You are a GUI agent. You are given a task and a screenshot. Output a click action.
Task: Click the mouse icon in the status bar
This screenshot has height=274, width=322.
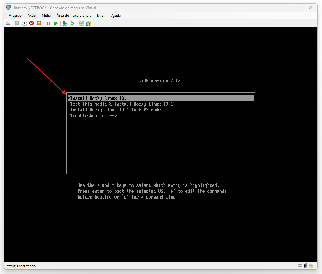click(x=305, y=266)
